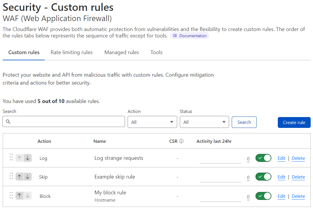Open the Managed rules tab
This screenshot has width=313, height=211.
121,52
